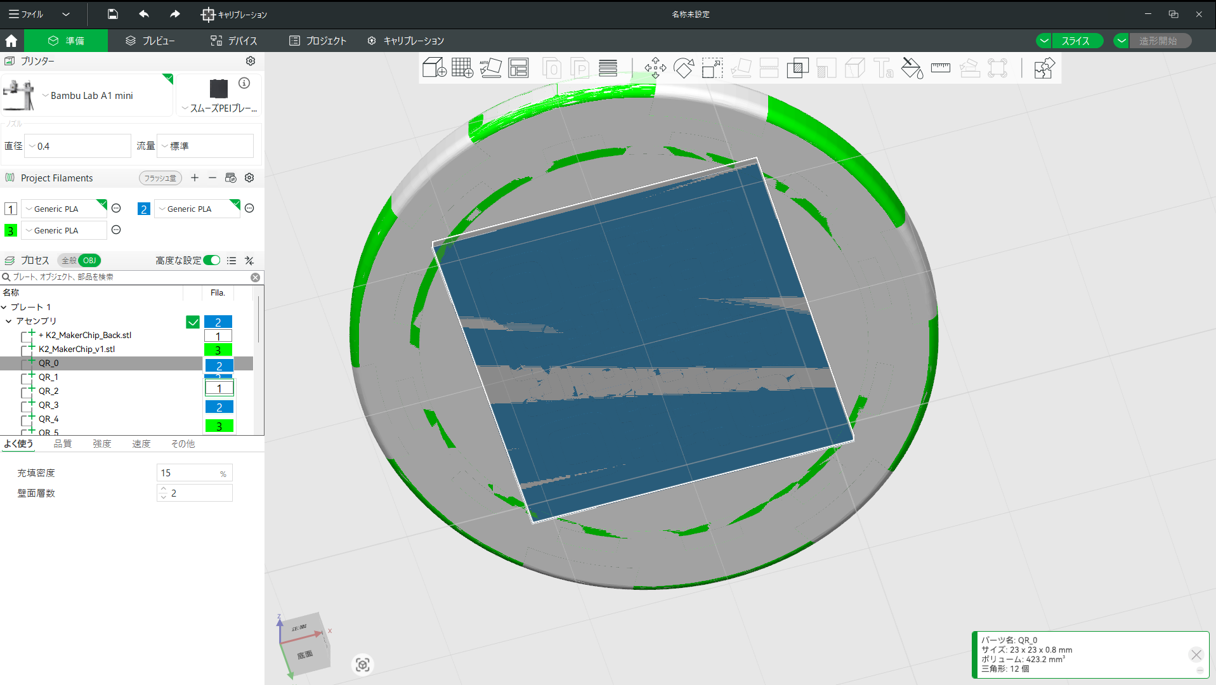Viewport: 1216px width, 685px height.
Task: Click the 充填密度 value field
Action: pos(194,473)
